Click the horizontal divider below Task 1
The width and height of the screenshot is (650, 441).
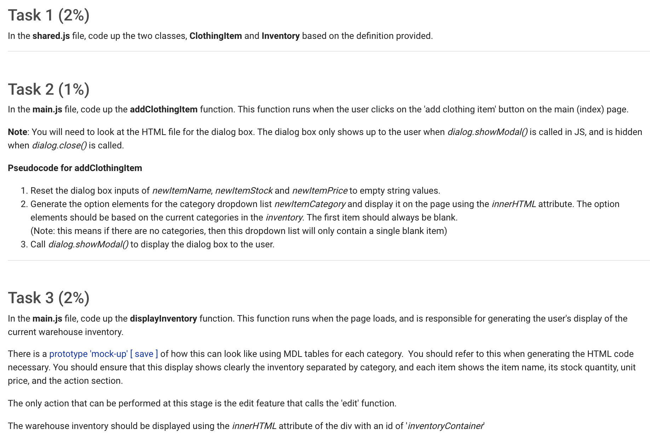[329, 51]
